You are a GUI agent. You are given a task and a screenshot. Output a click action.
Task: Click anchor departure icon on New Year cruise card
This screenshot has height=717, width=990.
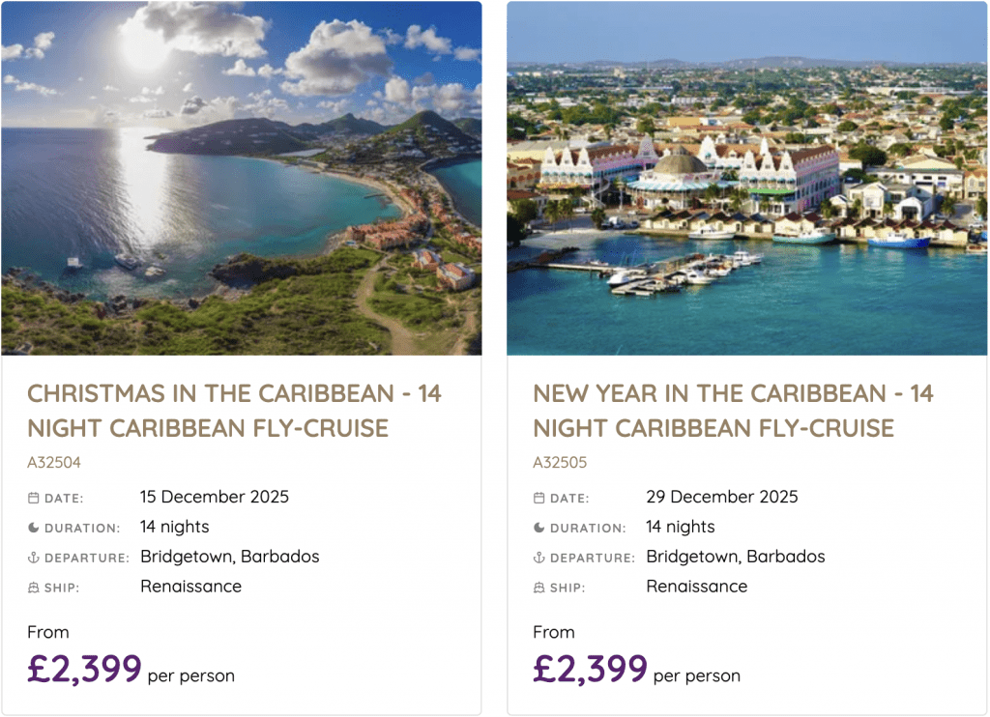pos(539,558)
